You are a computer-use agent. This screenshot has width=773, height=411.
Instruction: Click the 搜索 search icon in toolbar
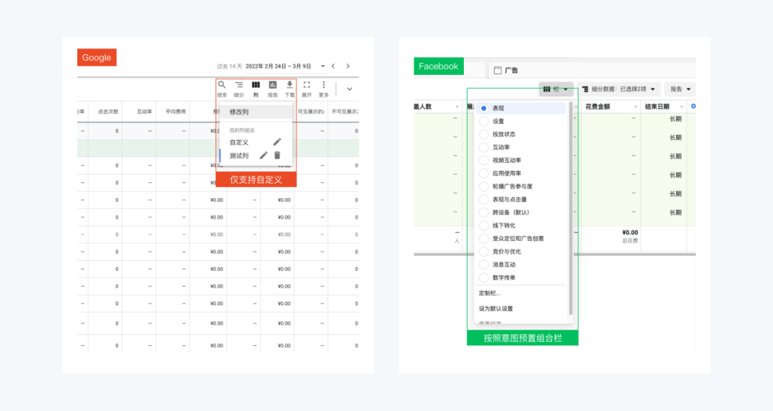pos(222,86)
